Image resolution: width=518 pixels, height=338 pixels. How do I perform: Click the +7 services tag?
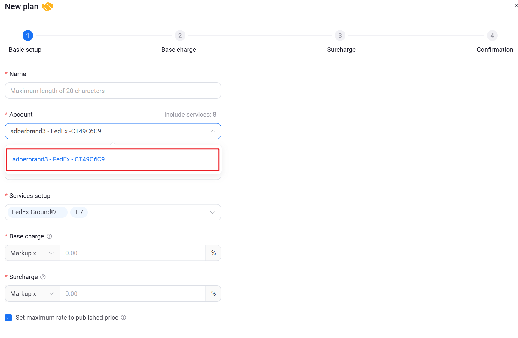click(x=79, y=212)
